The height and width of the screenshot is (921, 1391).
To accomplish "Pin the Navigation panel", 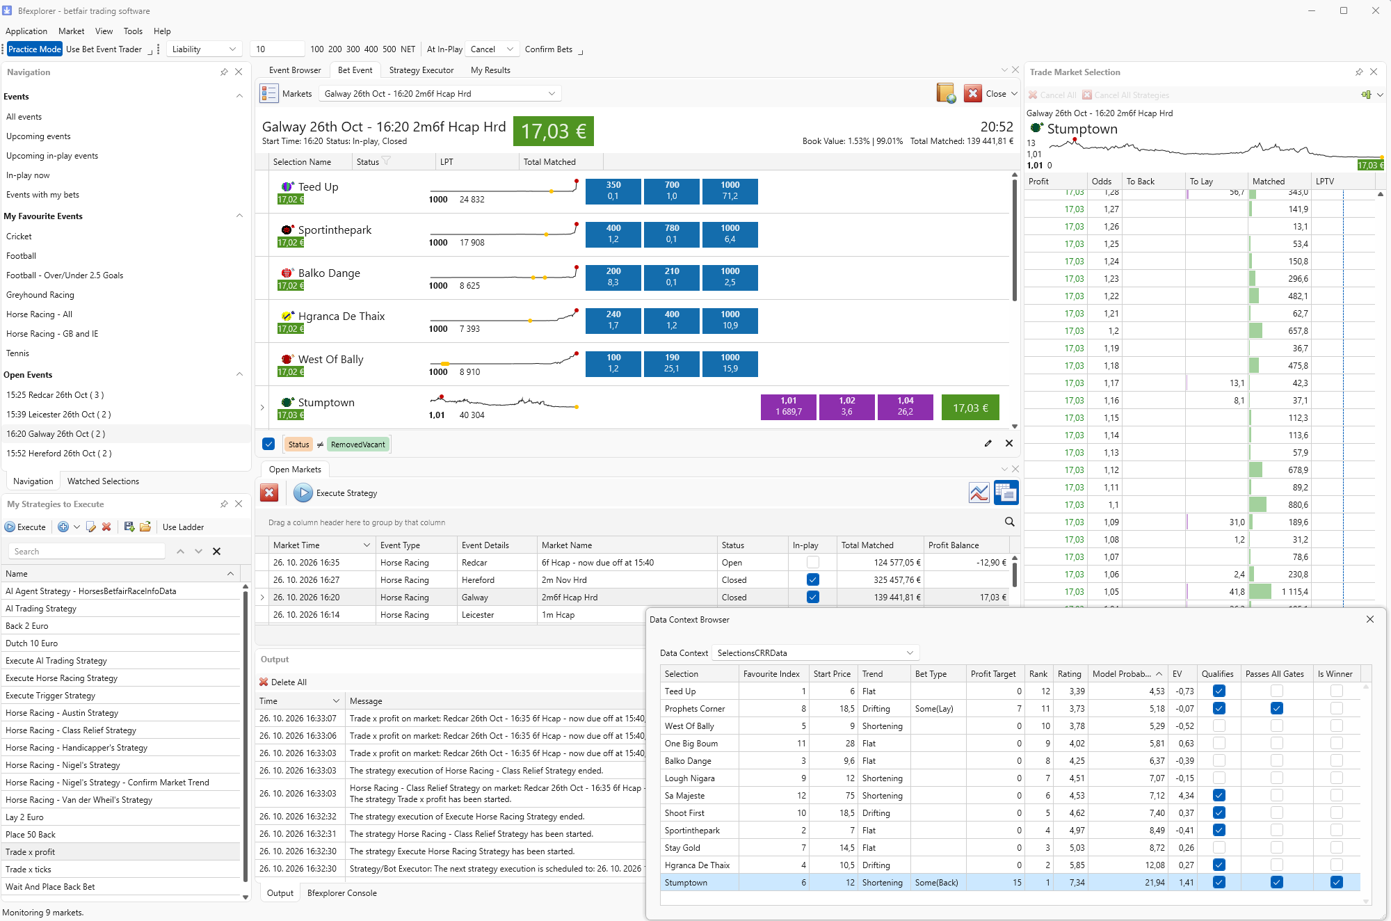I will tap(224, 72).
